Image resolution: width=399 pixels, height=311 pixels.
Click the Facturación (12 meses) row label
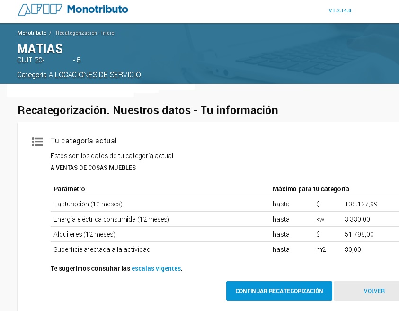click(88, 204)
